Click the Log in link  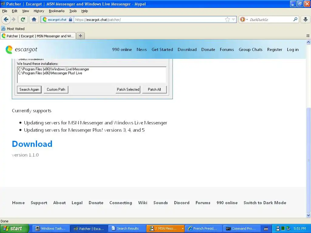tap(292, 49)
